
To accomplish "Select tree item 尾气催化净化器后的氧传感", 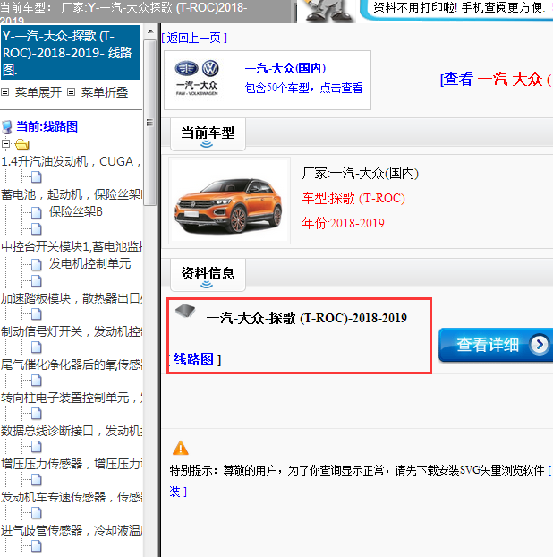I will 72,364.
